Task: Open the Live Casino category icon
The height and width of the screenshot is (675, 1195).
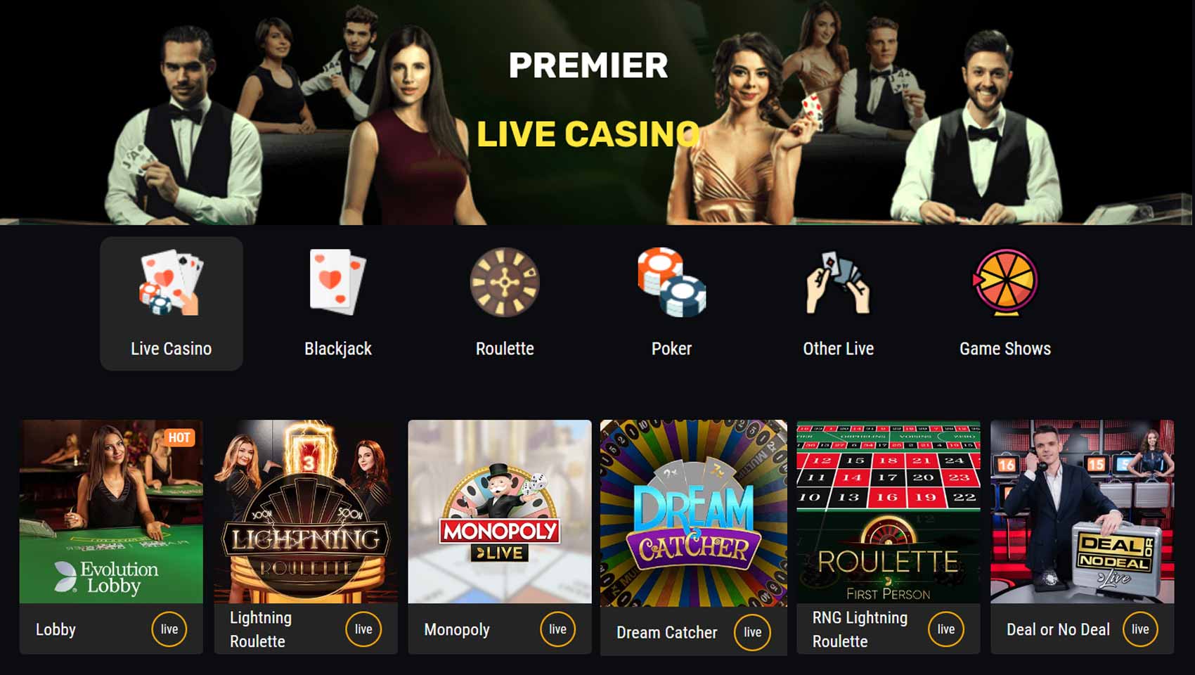Action: [x=171, y=282]
